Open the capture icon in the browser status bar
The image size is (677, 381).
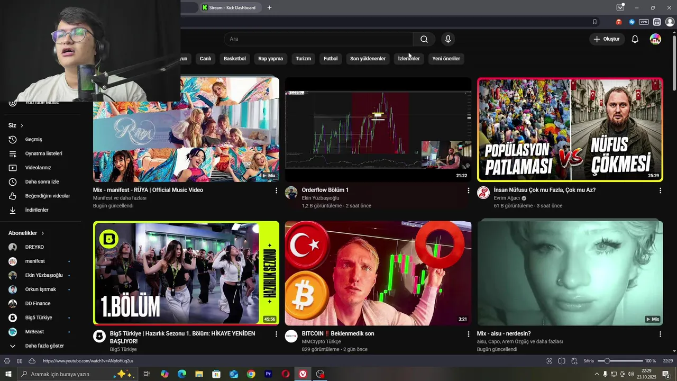click(550, 361)
